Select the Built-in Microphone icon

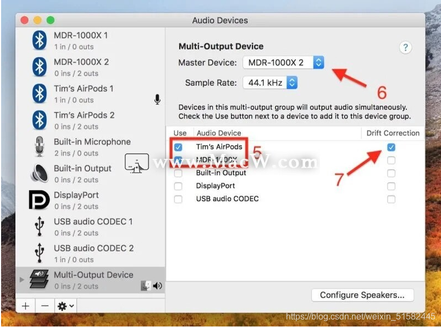40,147
